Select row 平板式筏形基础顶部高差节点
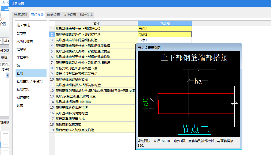The width and height of the screenshot is (271, 155). click(95, 68)
